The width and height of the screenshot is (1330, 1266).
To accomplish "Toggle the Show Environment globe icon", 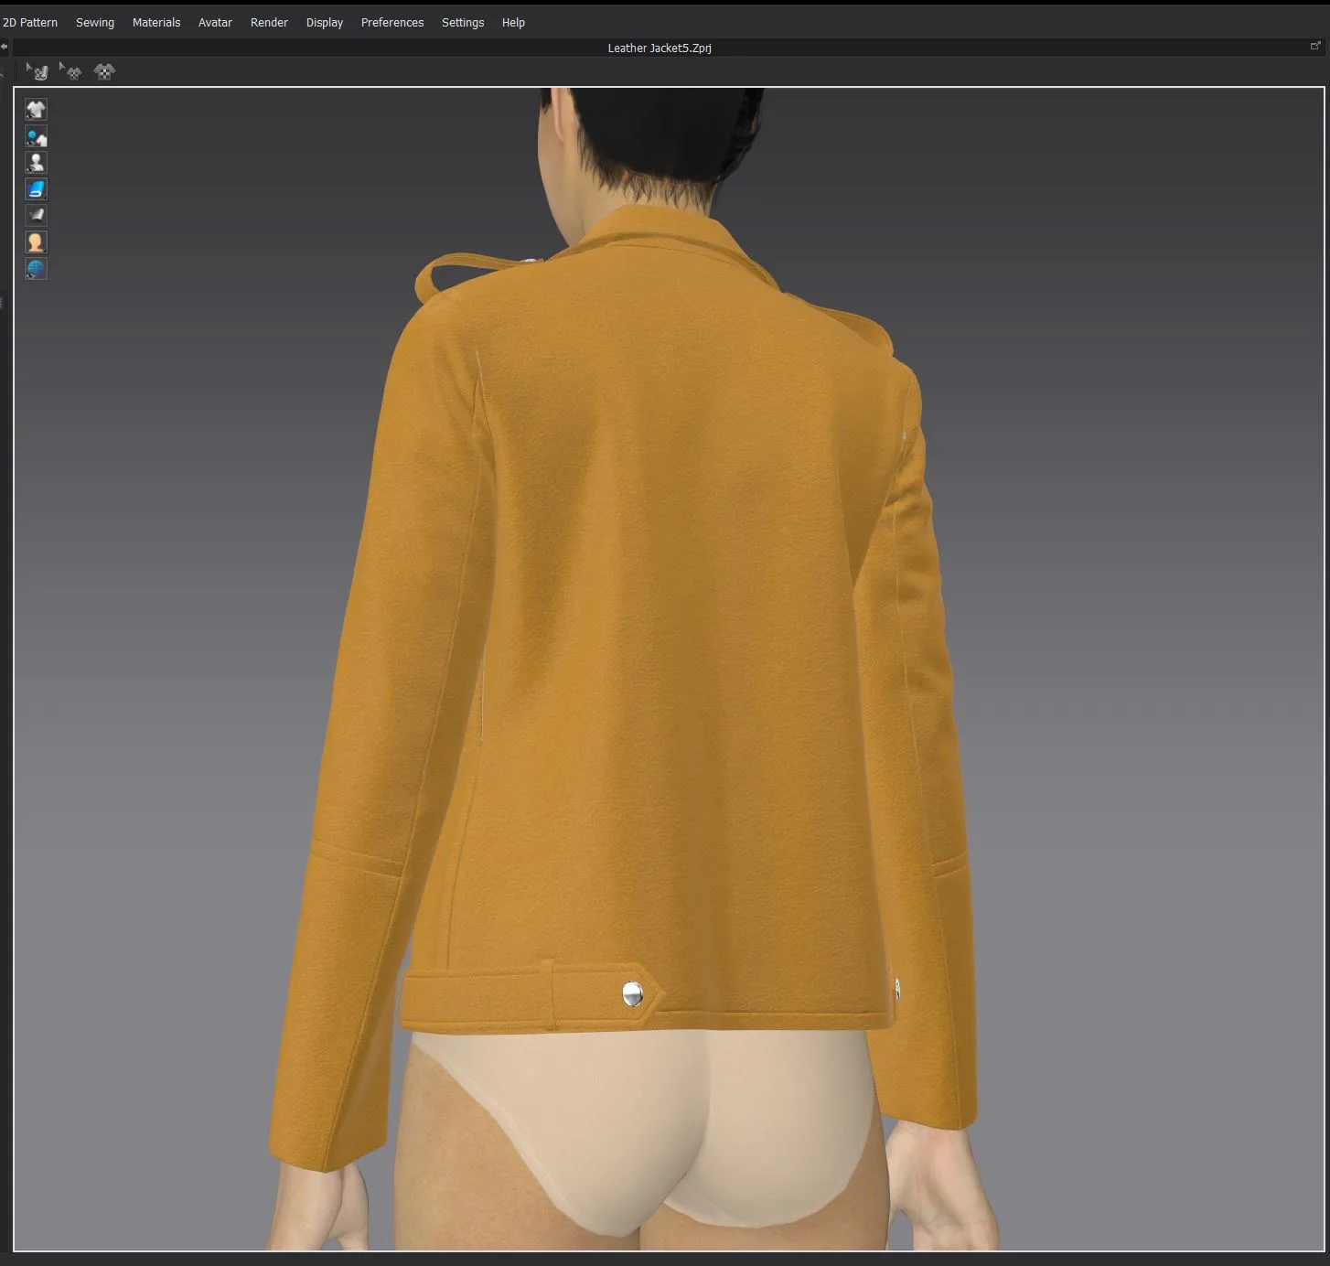I will (x=36, y=268).
